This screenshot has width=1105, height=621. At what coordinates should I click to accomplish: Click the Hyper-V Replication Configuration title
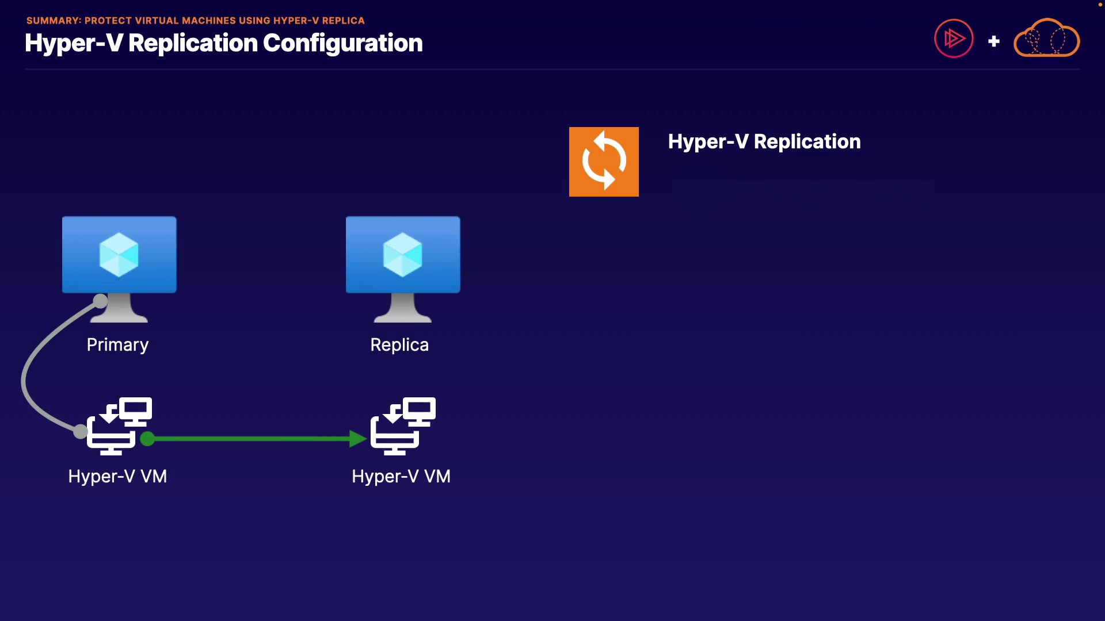coord(224,43)
